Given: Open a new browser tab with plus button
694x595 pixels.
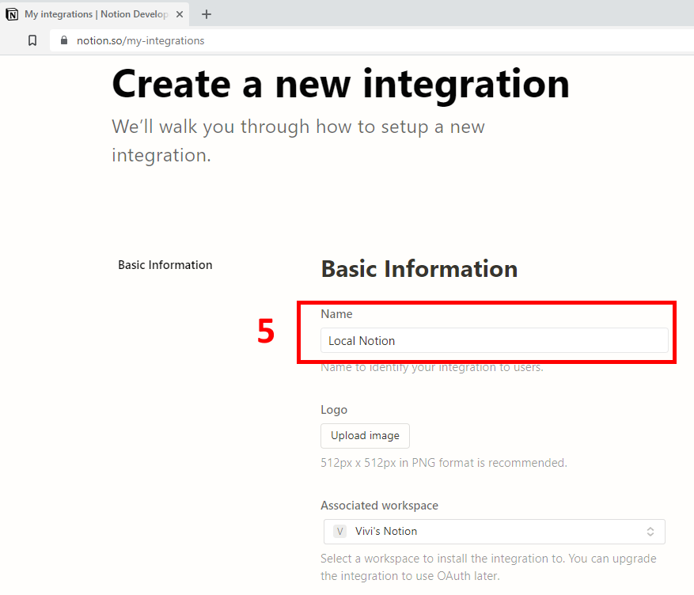Looking at the screenshot, I should tap(207, 14).
